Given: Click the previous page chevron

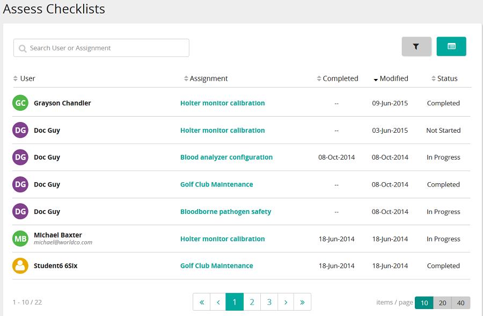Looking at the screenshot, I should point(218,302).
